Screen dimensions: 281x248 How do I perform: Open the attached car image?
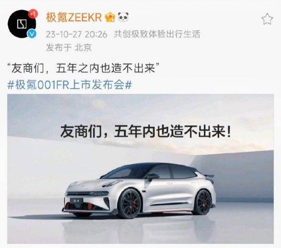click(140, 169)
